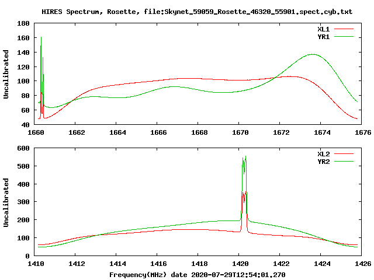
Task: Click the 500 y-axis tick label
Action: 23,166
